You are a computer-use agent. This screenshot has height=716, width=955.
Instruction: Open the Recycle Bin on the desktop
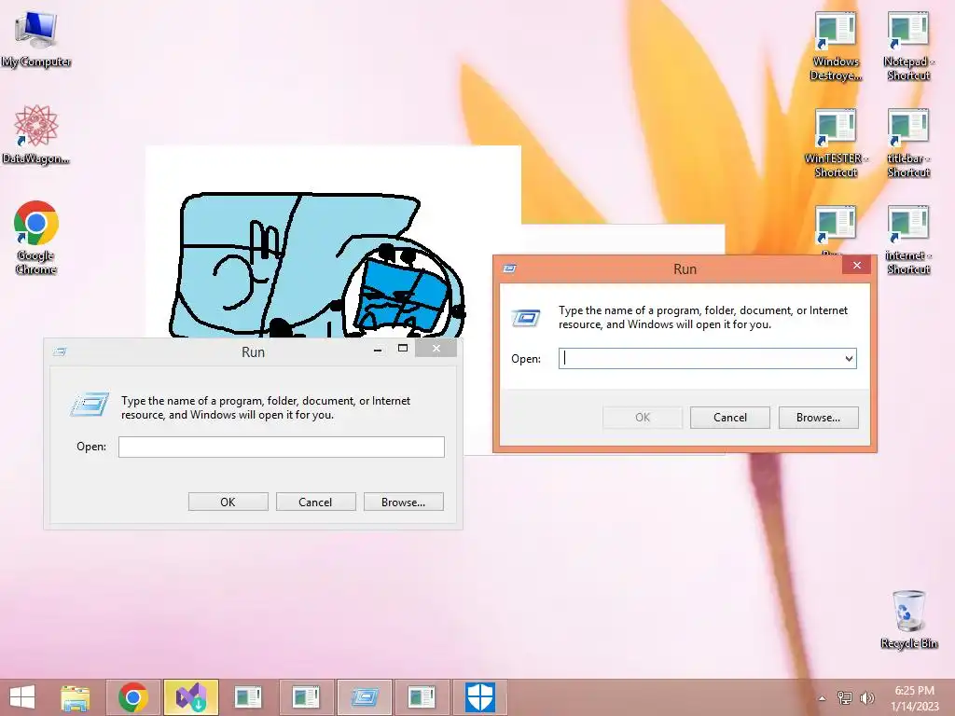[908, 619]
